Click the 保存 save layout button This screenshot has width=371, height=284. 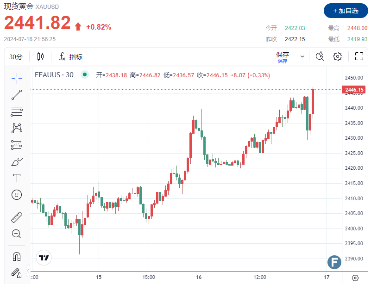click(283, 56)
